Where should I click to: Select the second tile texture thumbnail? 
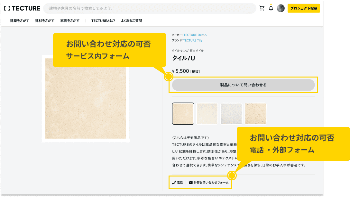[207, 113]
